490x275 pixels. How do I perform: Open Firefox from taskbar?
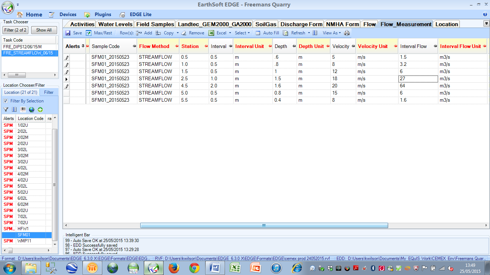pyautogui.click(x=174, y=268)
